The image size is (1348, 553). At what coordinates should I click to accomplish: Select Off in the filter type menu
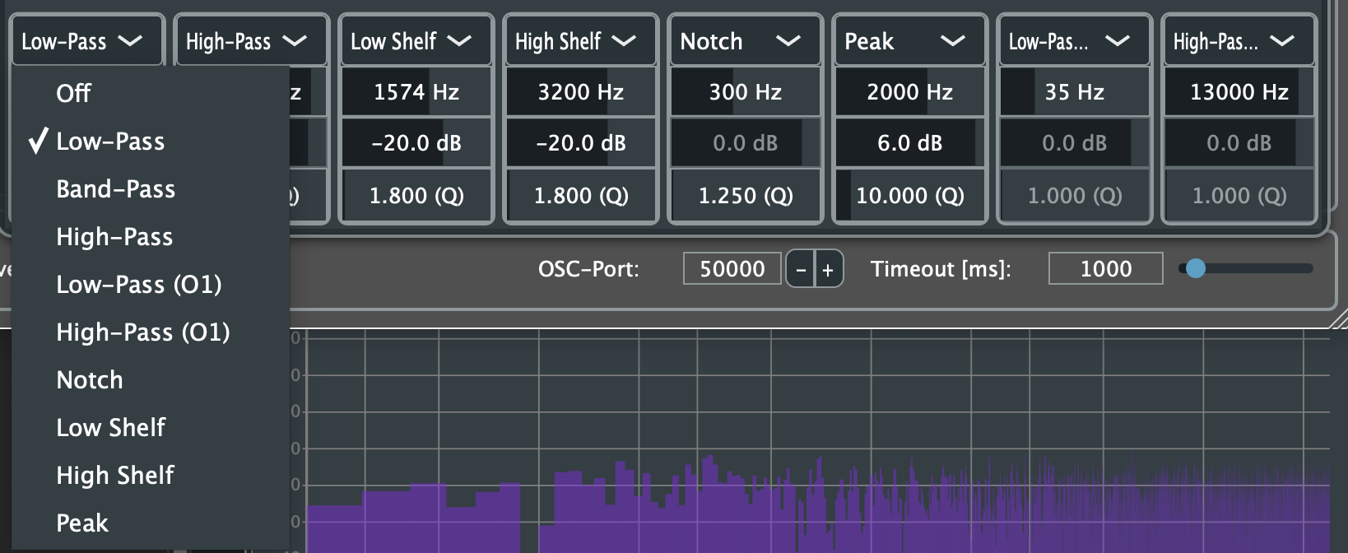point(74,94)
